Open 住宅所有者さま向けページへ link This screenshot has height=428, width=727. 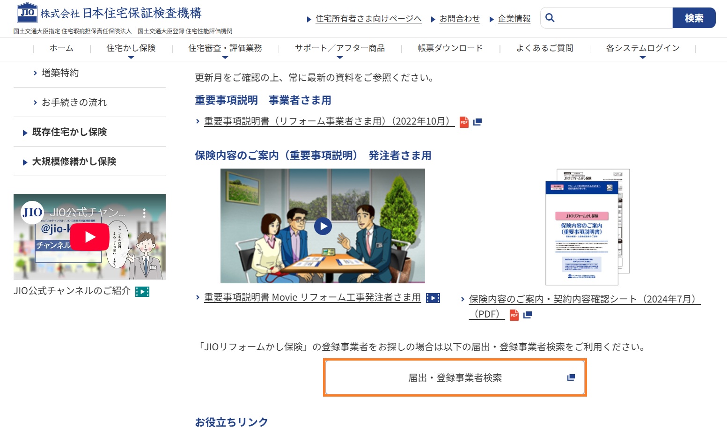point(368,19)
